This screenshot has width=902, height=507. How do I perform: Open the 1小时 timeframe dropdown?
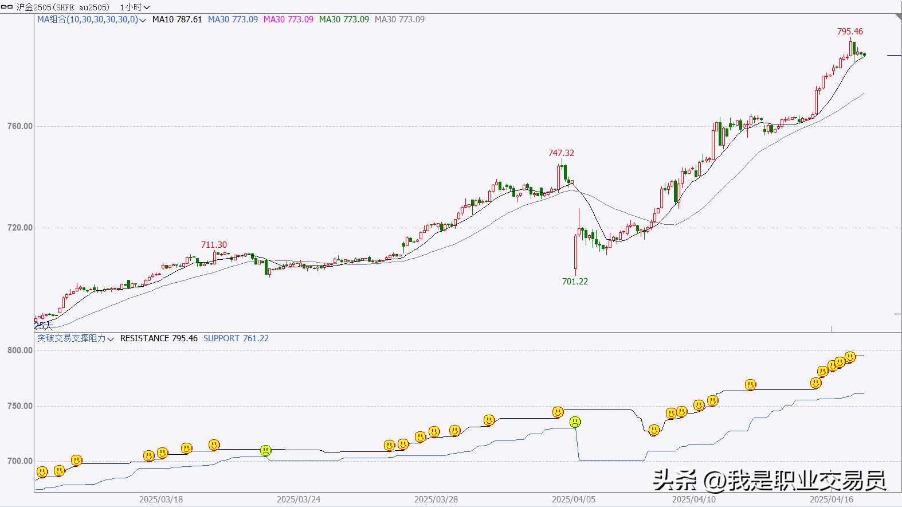tap(135, 7)
